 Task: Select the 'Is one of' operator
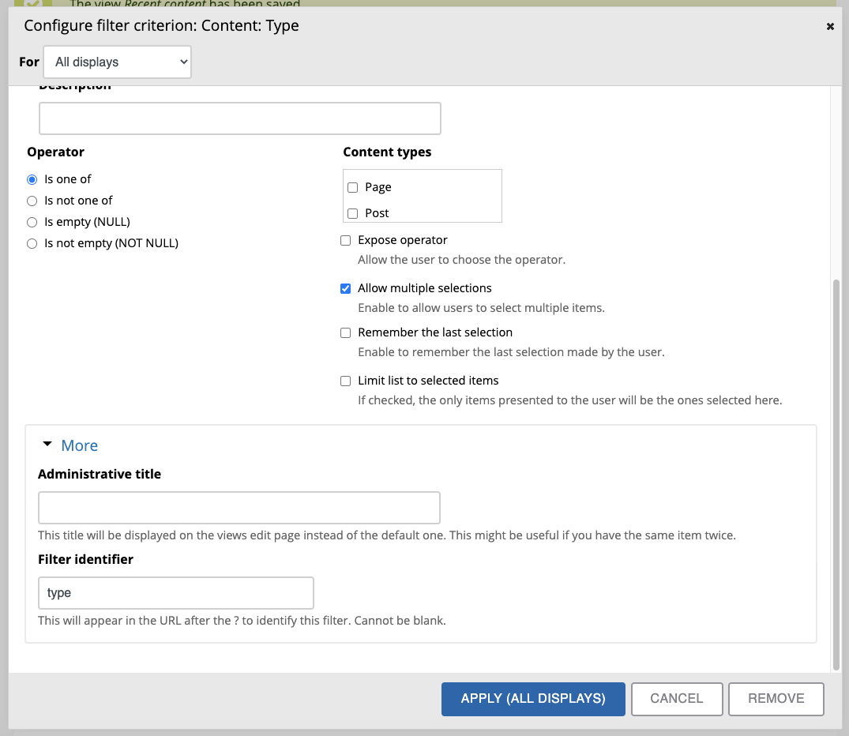coord(32,179)
